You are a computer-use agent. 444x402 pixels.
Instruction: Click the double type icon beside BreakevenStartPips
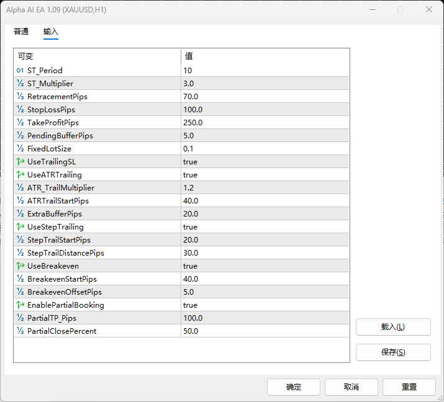20,279
